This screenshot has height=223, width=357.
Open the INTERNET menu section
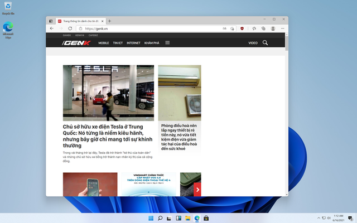click(133, 43)
